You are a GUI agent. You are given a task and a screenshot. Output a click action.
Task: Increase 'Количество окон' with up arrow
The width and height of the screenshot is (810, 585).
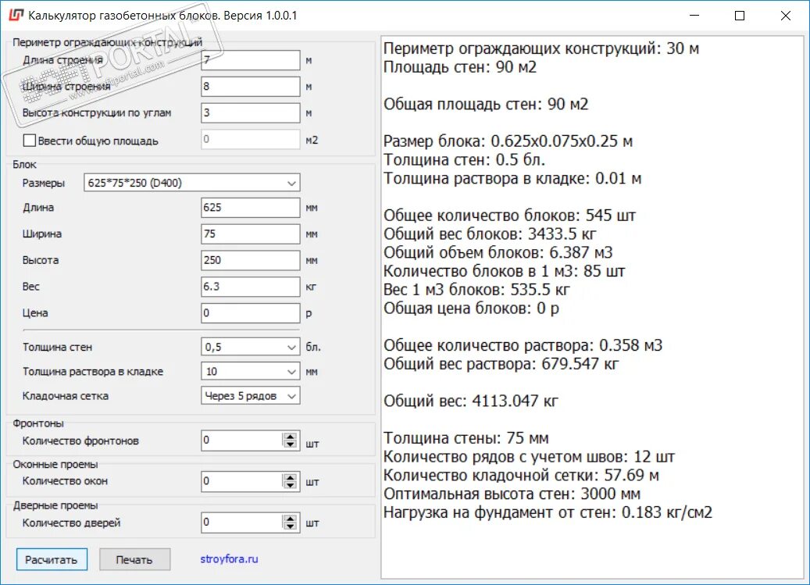point(291,477)
